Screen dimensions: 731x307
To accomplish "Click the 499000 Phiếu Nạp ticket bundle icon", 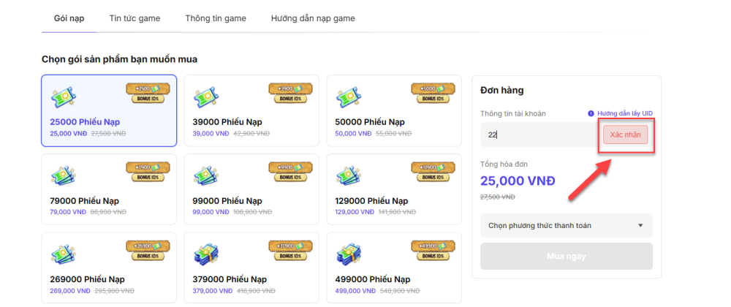I will (x=348, y=254).
